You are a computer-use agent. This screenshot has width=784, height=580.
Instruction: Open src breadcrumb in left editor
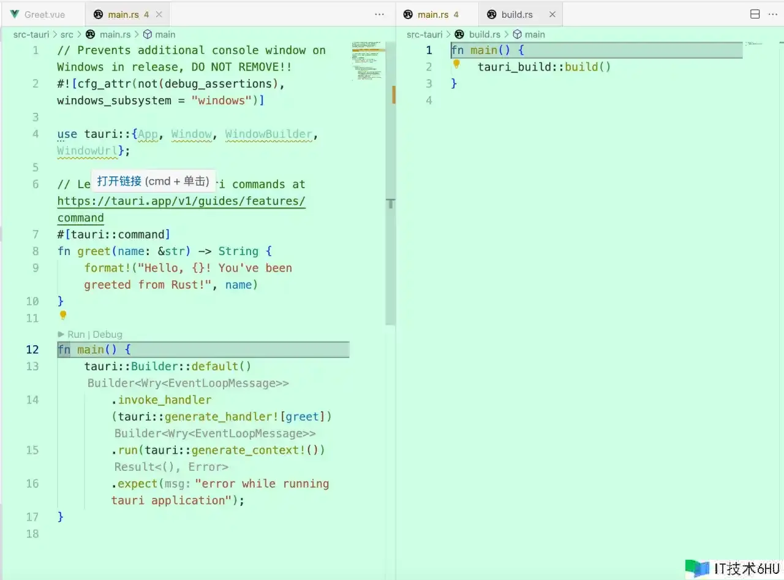pyautogui.click(x=67, y=34)
